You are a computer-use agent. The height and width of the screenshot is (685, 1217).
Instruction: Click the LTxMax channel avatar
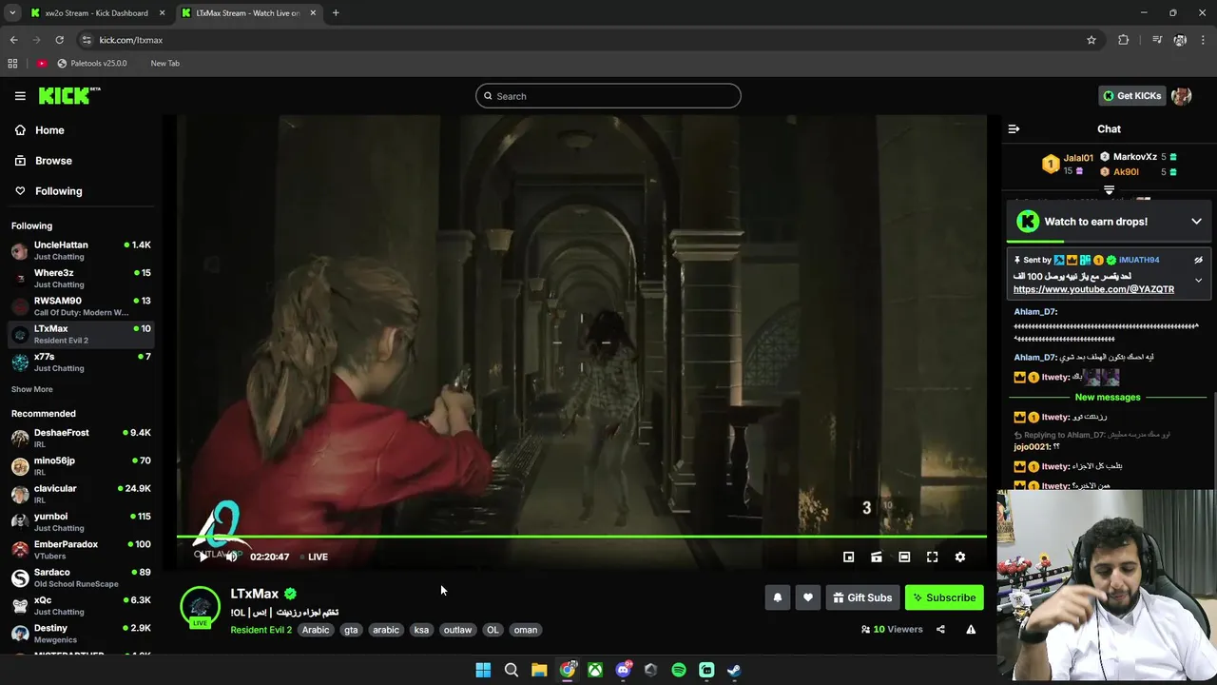[x=200, y=607]
